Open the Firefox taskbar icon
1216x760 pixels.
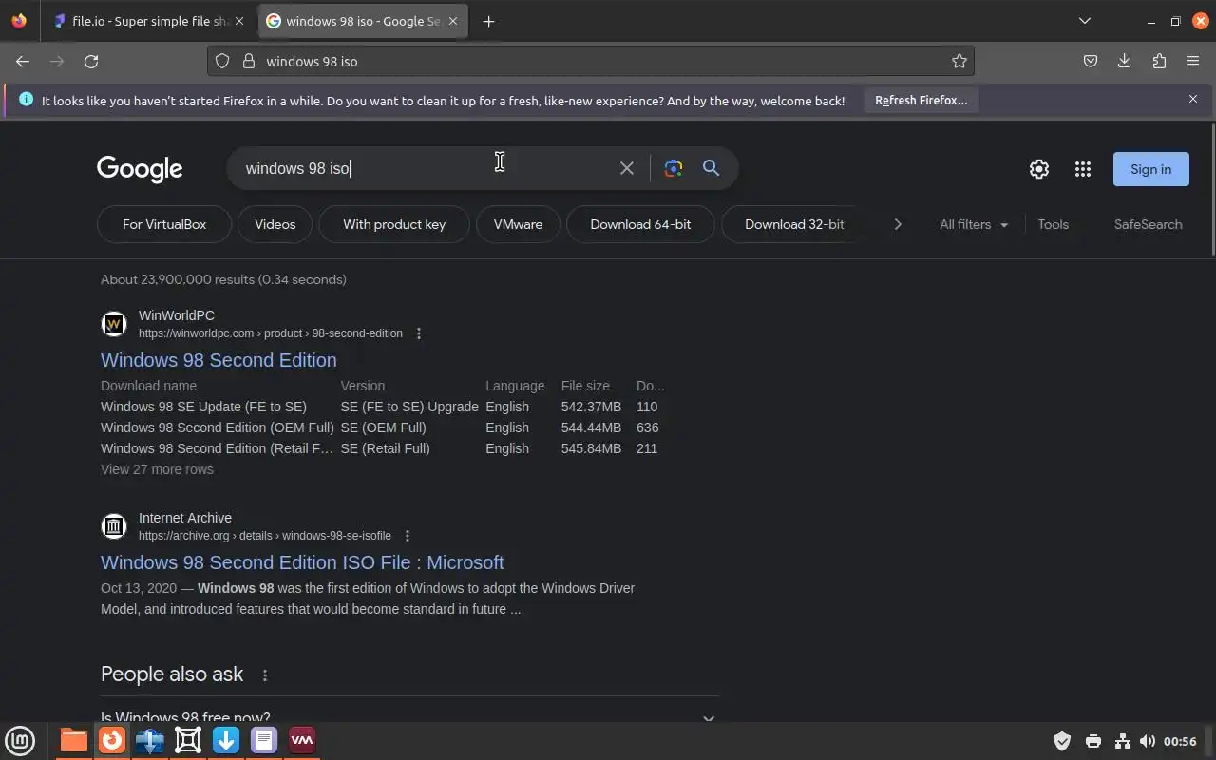point(112,740)
